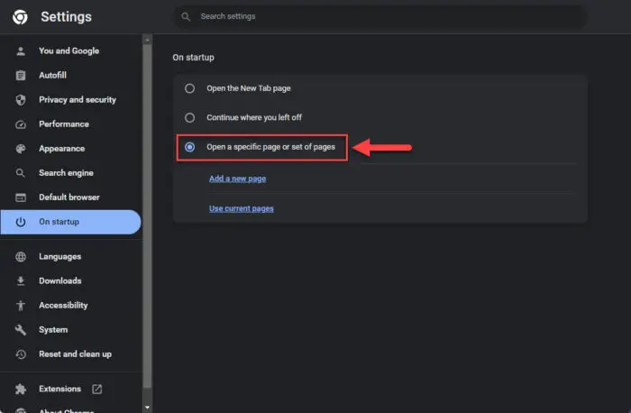
Task: Go to Accessibility settings
Action: pyautogui.click(x=71, y=306)
